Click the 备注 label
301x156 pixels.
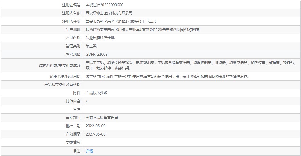[x=77, y=109]
